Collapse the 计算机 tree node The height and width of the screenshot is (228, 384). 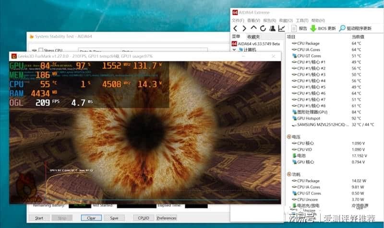point(234,50)
